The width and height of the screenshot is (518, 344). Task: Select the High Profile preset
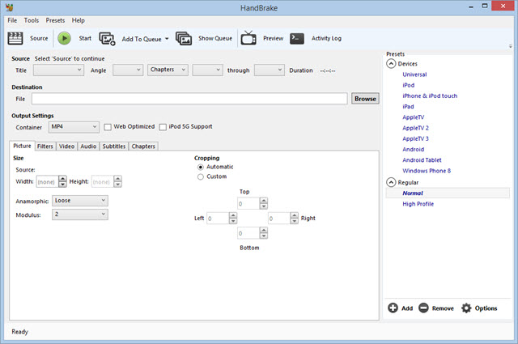[418, 204]
